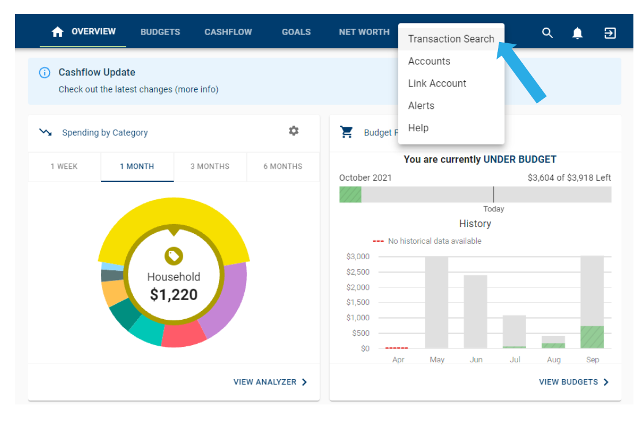Click the home icon beside Overview
634x424 pixels.
[58, 32]
